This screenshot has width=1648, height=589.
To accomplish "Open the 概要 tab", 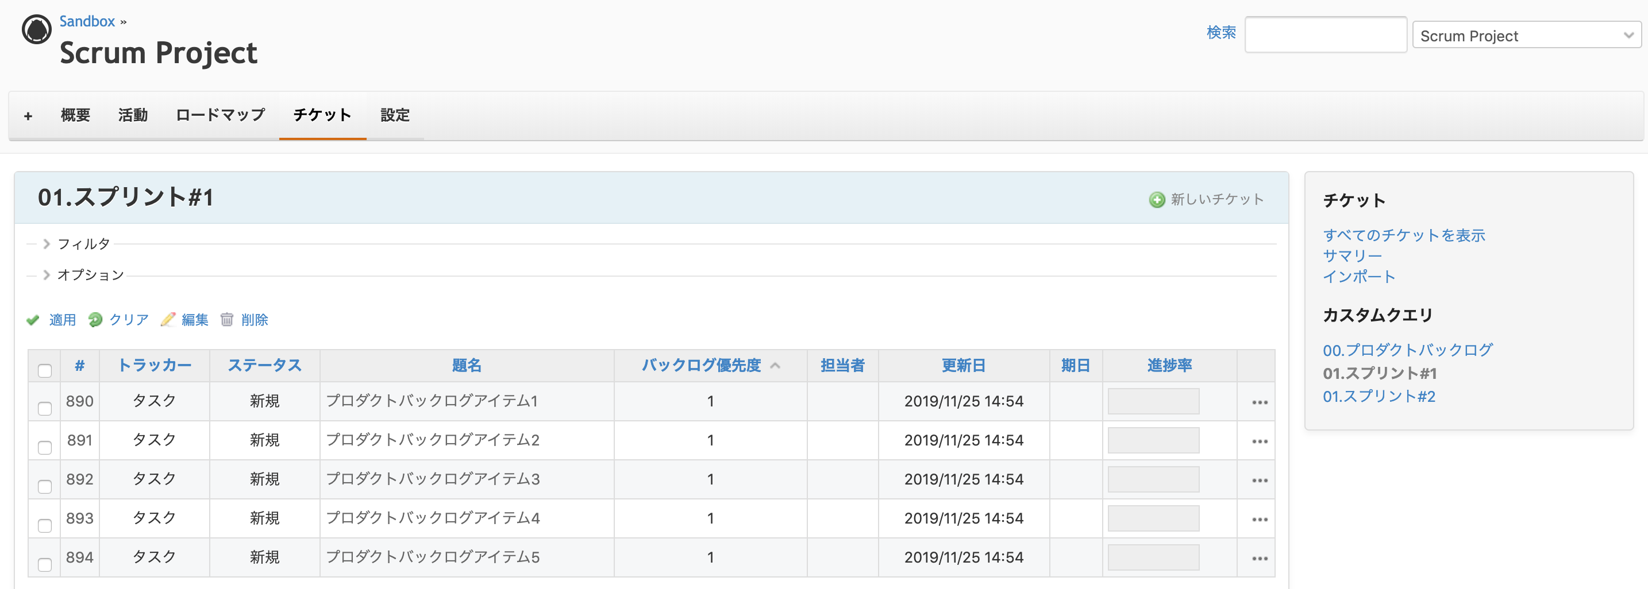I will point(75,115).
